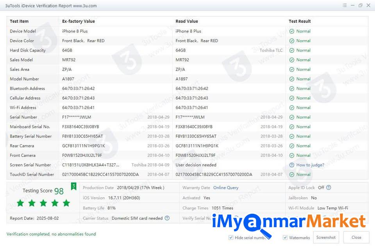Click the Activated Yes value
Image resolution: width=375 pixels, height=249 pixels.
tap(207, 198)
